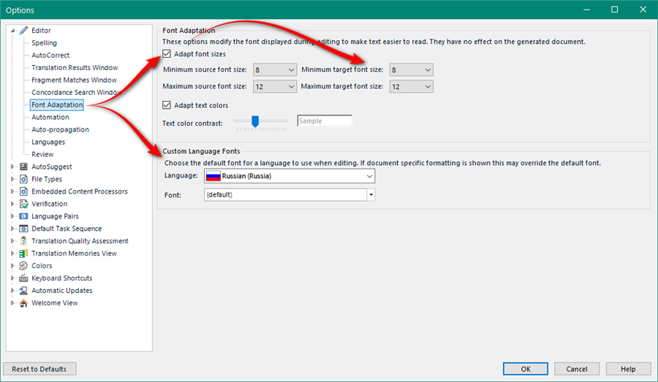Expand the AutoSuggest tree node

click(12, 167)
